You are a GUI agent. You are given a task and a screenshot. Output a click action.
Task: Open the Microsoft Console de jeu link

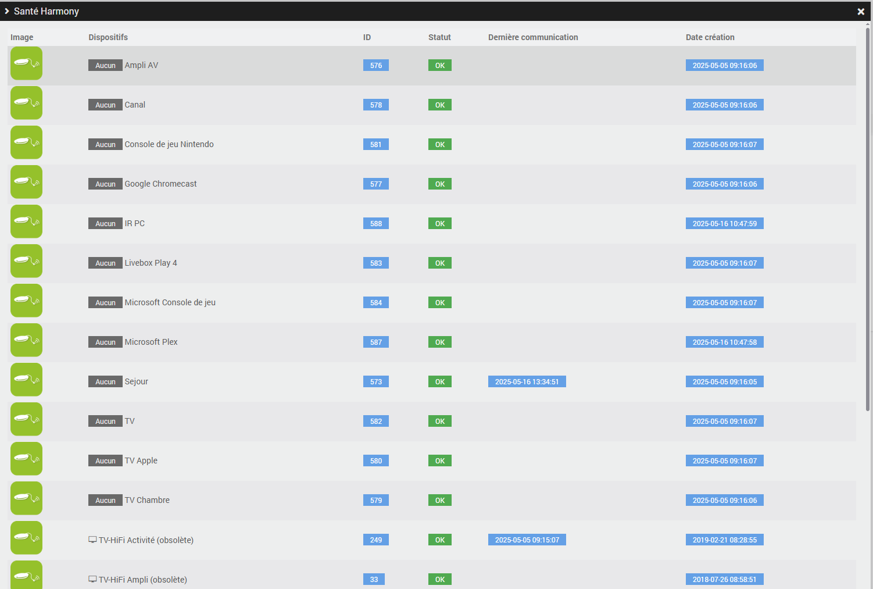pos(170,302)
